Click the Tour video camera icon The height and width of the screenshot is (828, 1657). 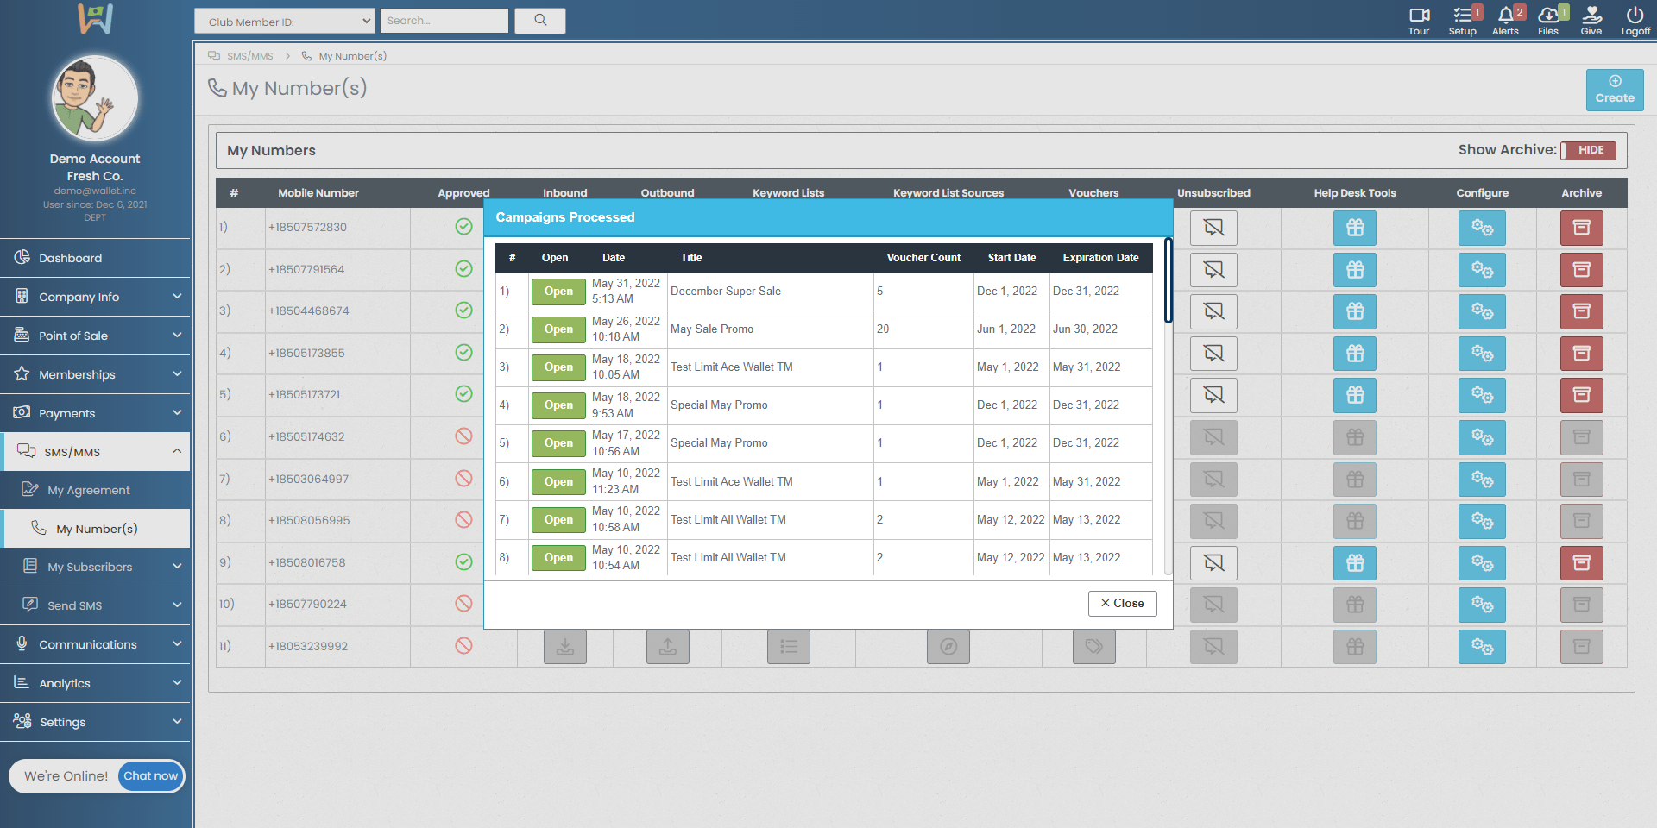click(x=1419, y=16)
